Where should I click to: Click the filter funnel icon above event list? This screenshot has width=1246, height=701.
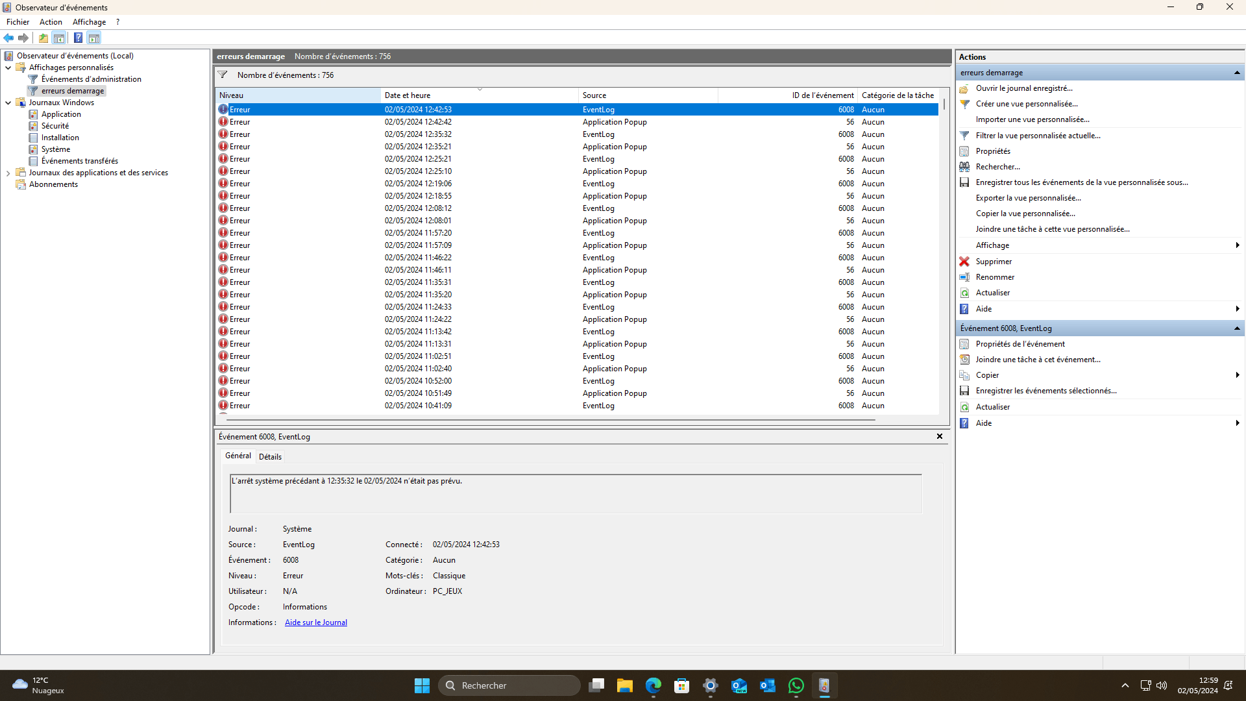pos(223,75)
